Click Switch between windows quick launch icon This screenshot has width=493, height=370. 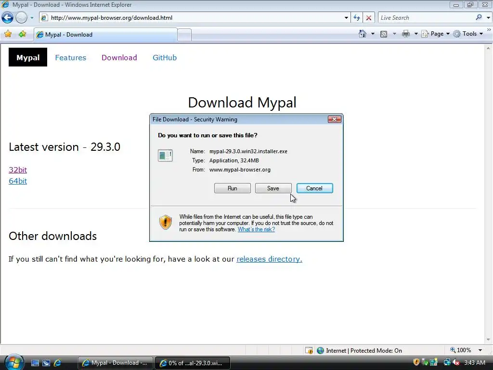pos(46,363)
